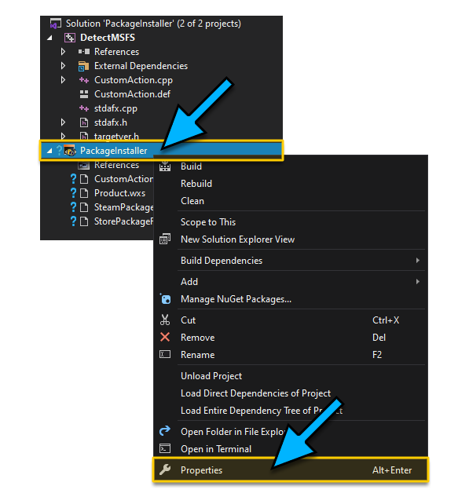Click the Solution 'PackageInstaller' icon
Viewport: 469px width, 497px height.
pos(56,24)
